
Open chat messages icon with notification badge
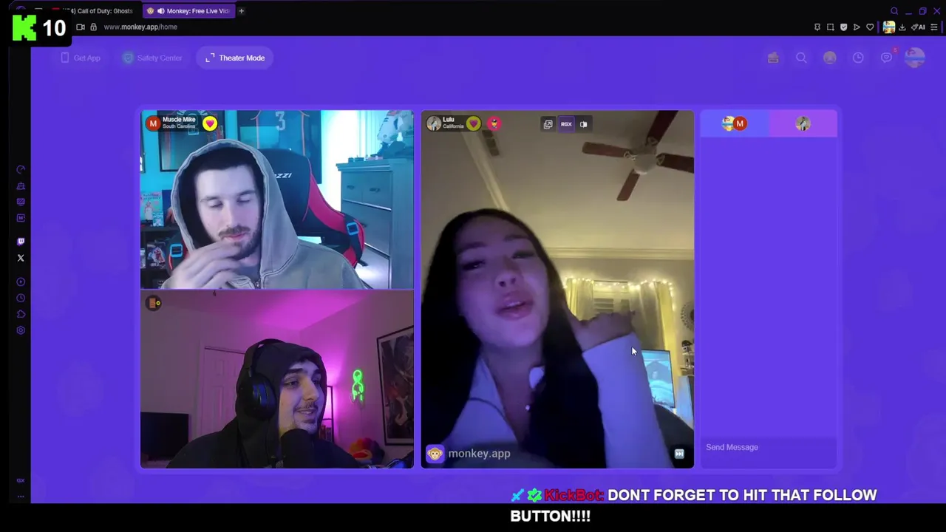(887, 57)
